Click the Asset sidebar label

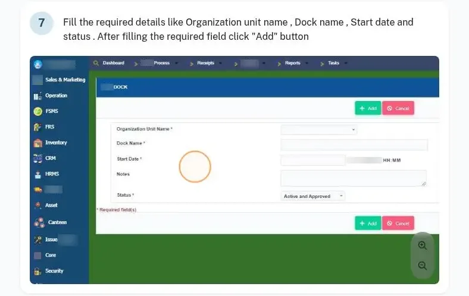pos(51,206)
